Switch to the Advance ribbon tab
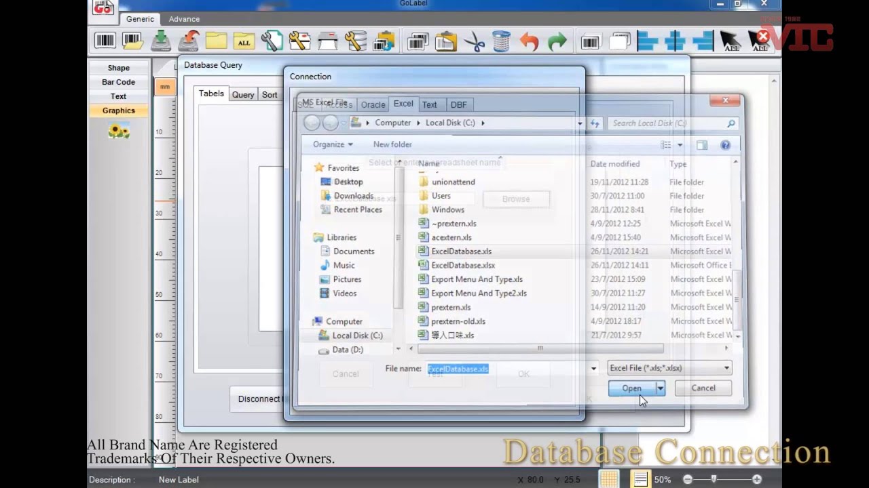Viewport: 869px width, 488px height. (x=184, y=19)
